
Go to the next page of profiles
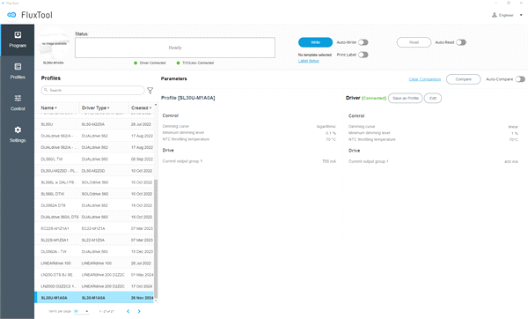(139, 311)
